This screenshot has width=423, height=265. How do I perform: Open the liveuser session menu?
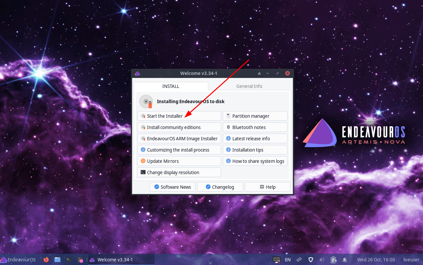point(411,260)
